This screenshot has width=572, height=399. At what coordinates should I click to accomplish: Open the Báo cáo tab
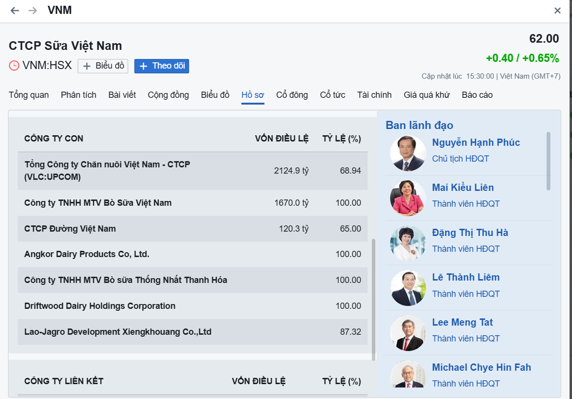pyautogui.click(x=477, y=95)
